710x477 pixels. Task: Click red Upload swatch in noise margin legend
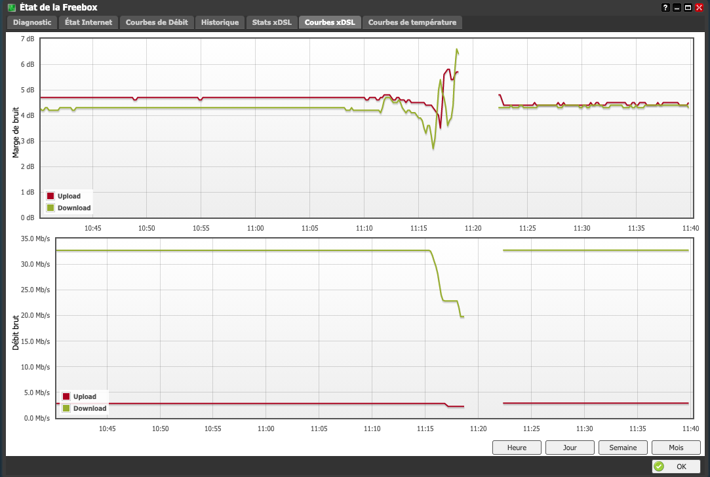tap(50, 196)
